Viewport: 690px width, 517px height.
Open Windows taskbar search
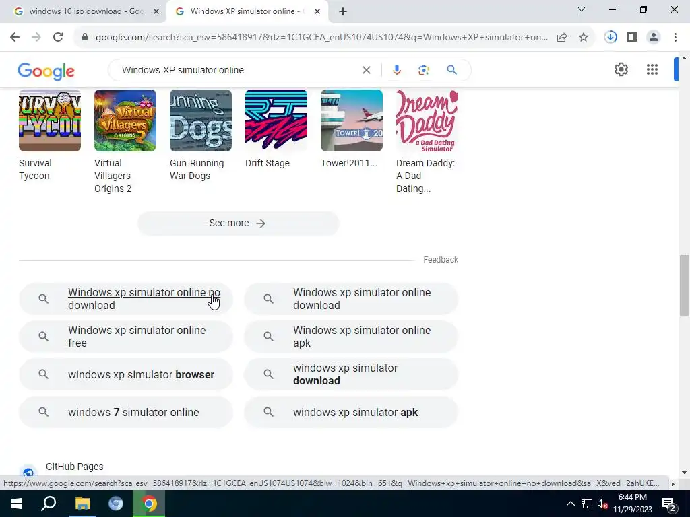49,504
